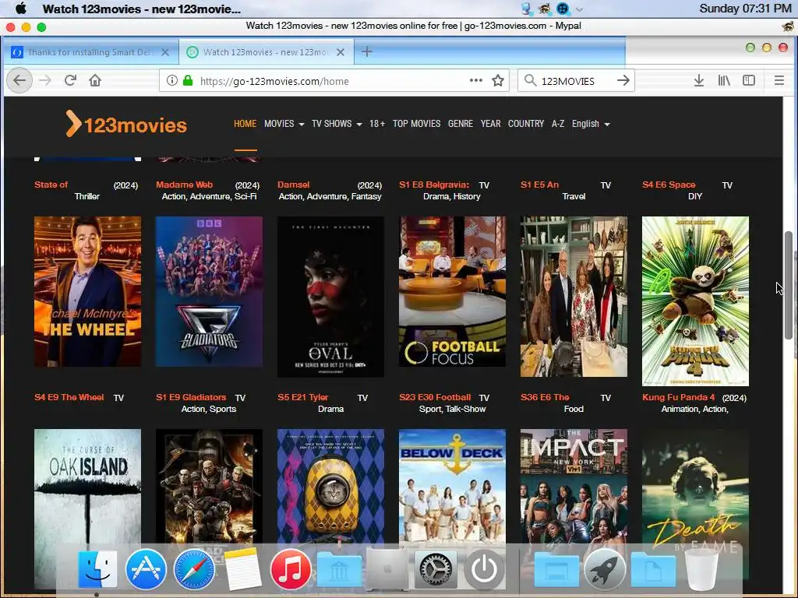Click the Below Deck poster thumbnail
The image size is (798, 598).
pyautogui.click(x=453, y=487)
